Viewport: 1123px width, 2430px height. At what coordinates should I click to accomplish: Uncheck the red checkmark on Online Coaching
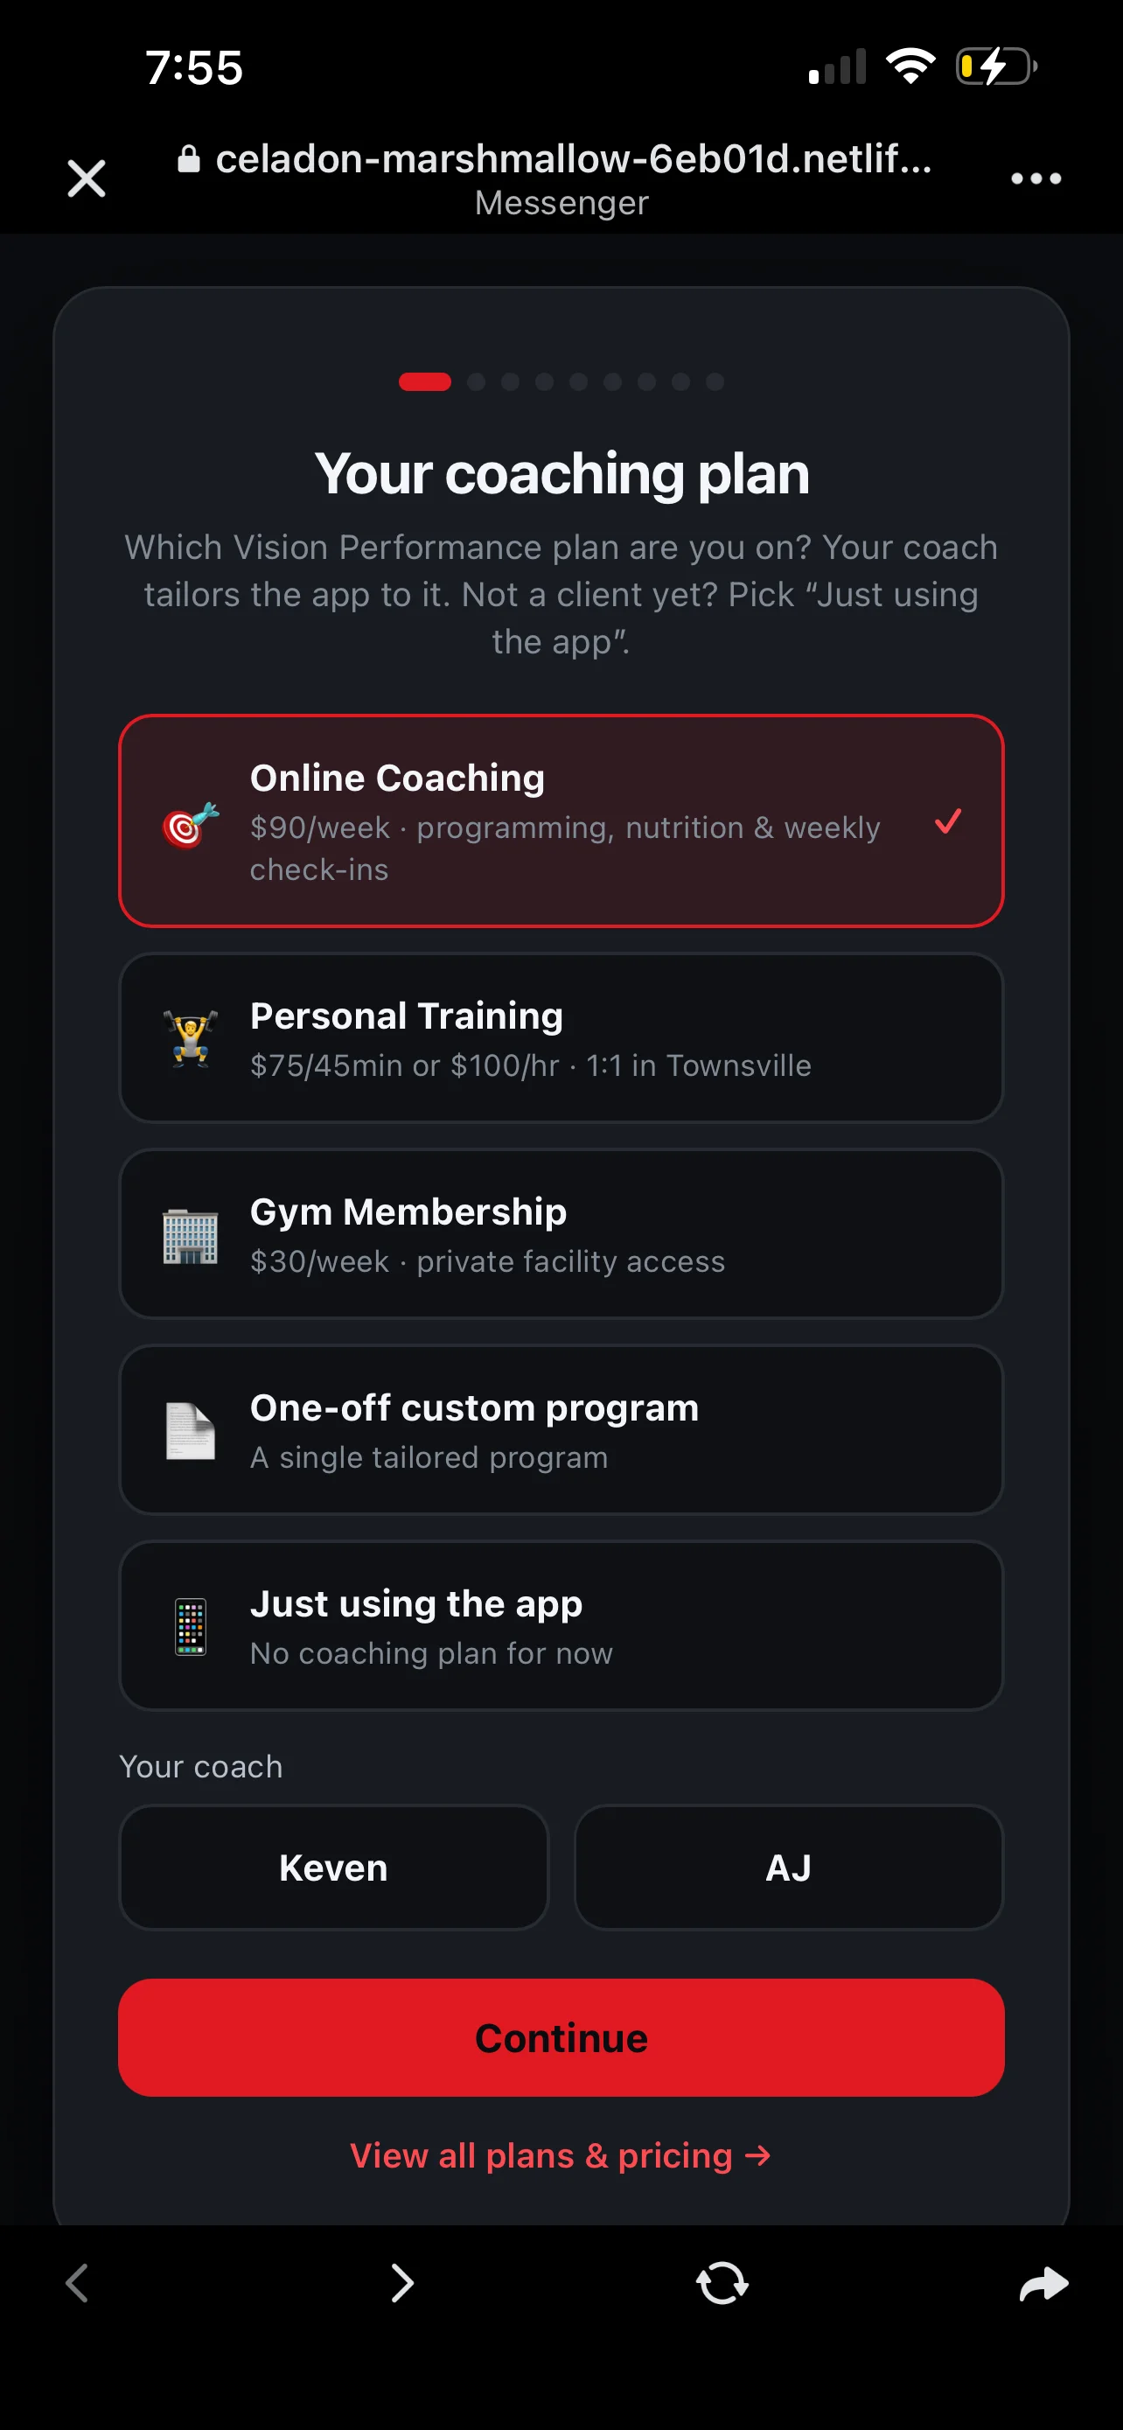[947, 820]
